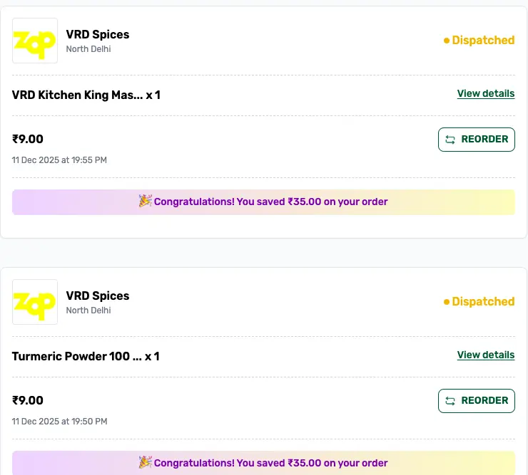Click reorder arrows icon for Turmeric Powder order

450,401
